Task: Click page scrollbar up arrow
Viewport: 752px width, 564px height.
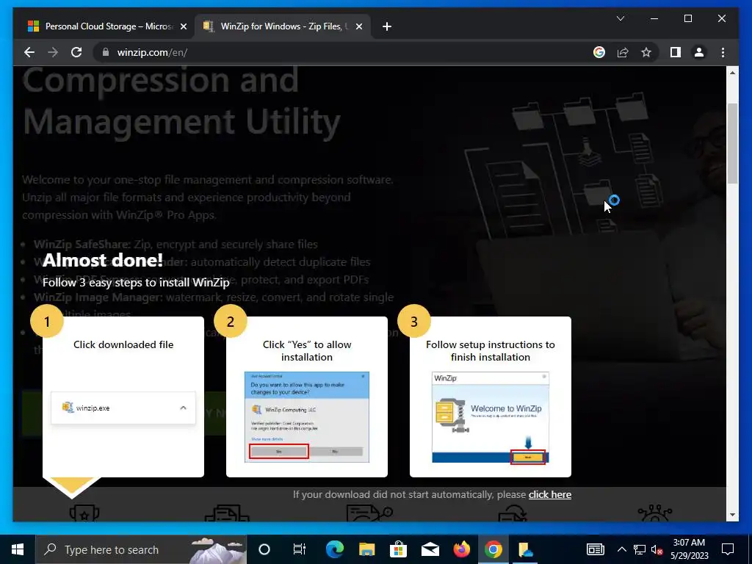Action: (x=732, y=73)
